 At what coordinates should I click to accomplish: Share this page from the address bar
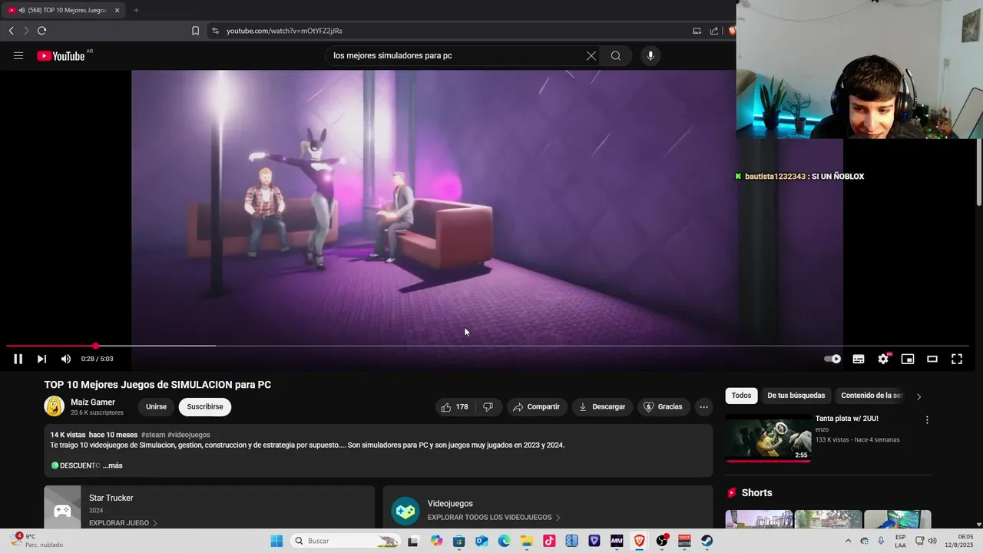pyautogui.click(x=714, y=31)
